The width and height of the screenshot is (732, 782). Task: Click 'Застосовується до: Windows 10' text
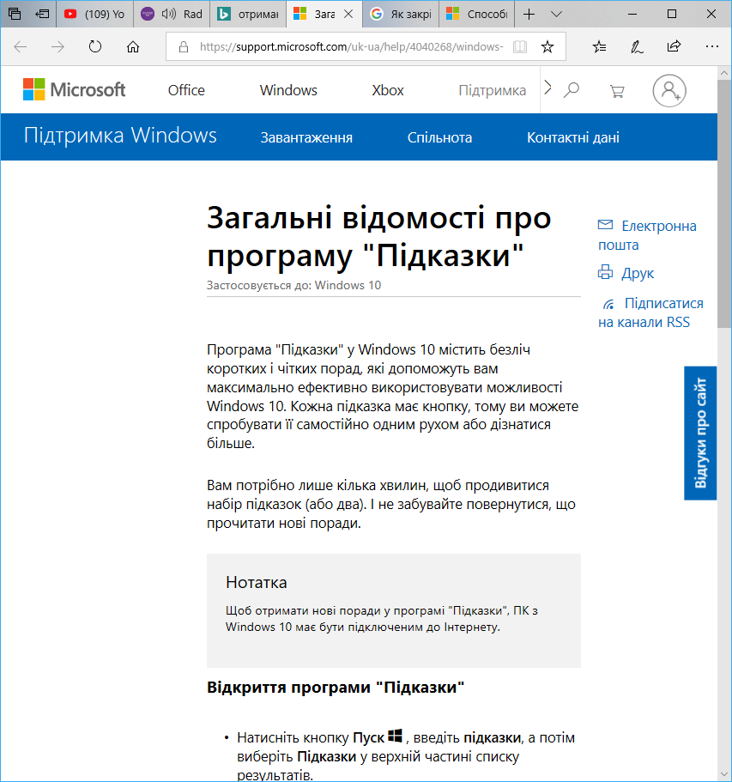[x=293, y=285]
